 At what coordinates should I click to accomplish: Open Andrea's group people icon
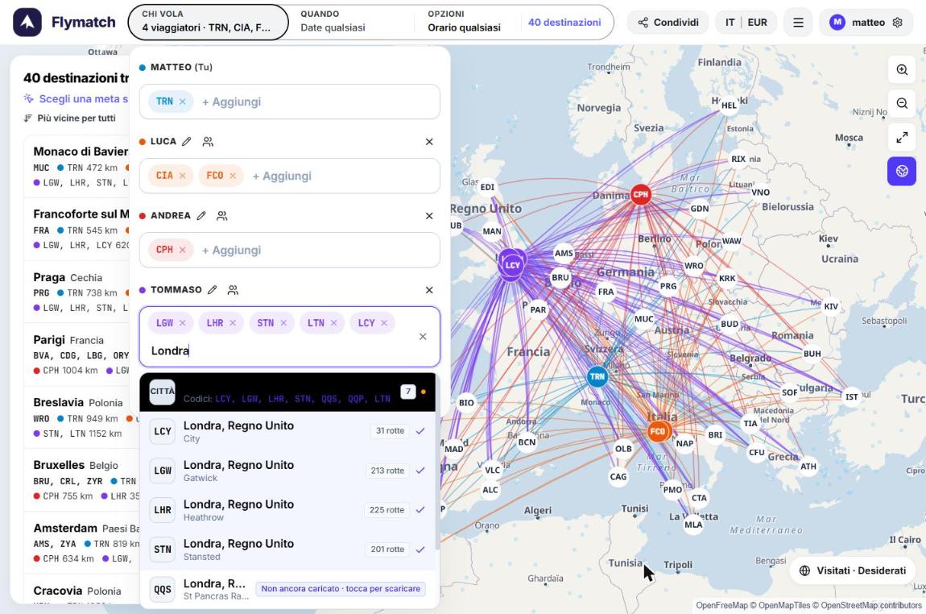coord(222,216)
